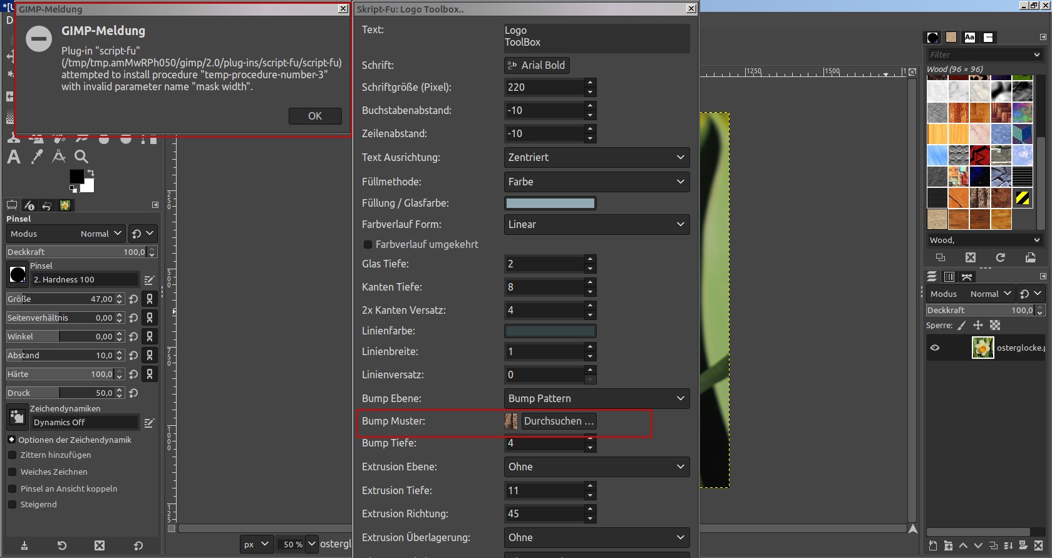Screen dimensions: 1052x558
Task: Raise the layer one step up
Action: pyautogui.click(x=963, y=545)
